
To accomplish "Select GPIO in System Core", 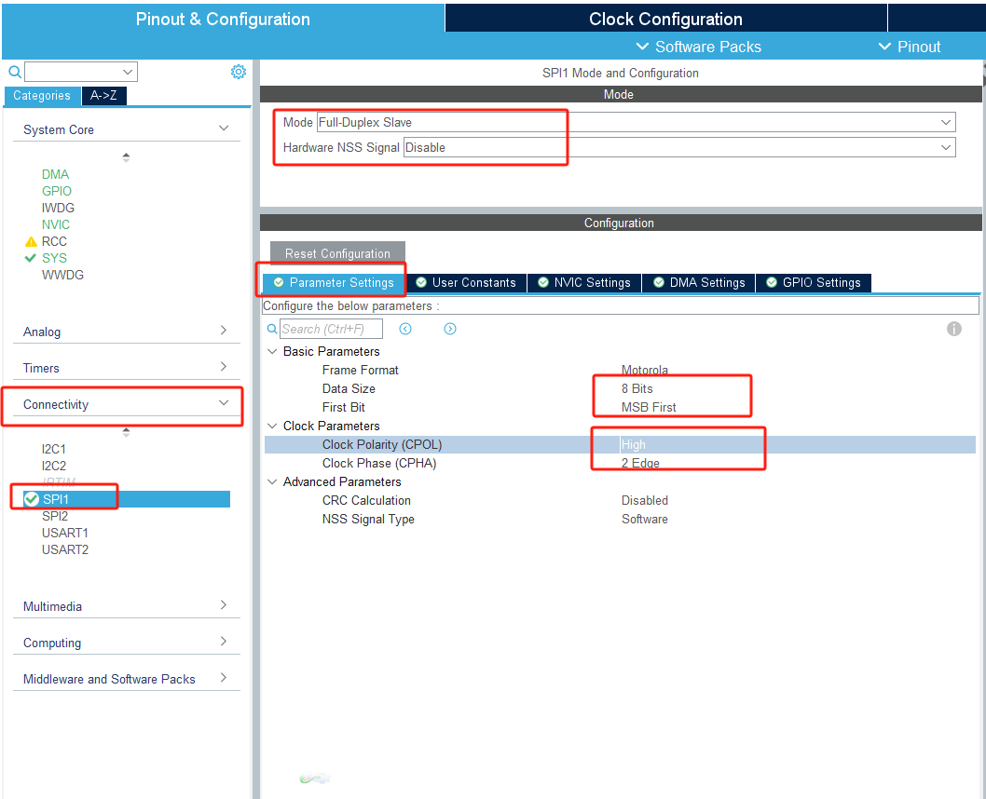I will [x=57, y=191].
